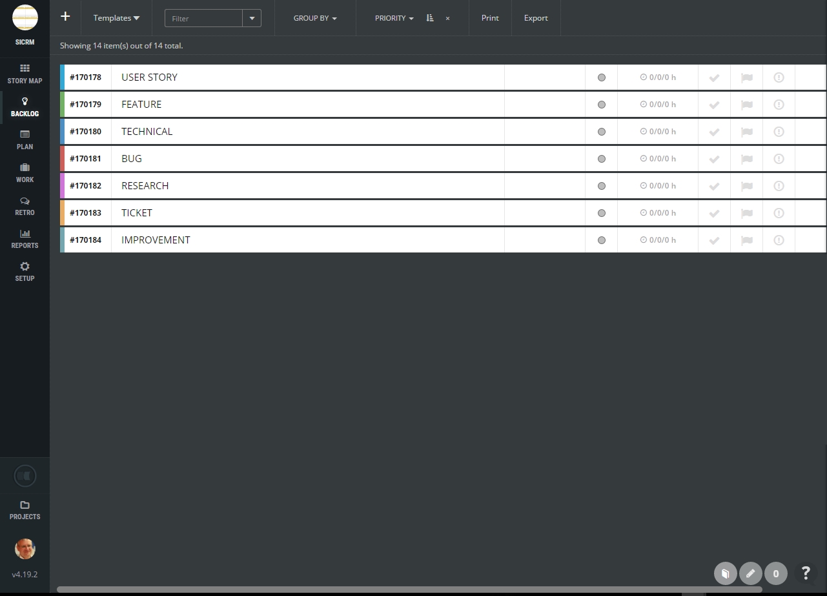
Task: Click the purple color bar of RESEARCH
Action: (62, 185)
